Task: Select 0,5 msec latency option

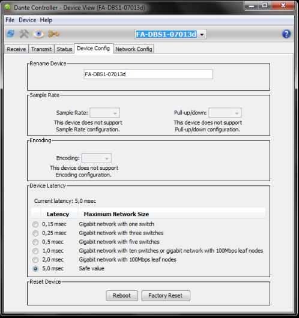Action: point(35,242)
